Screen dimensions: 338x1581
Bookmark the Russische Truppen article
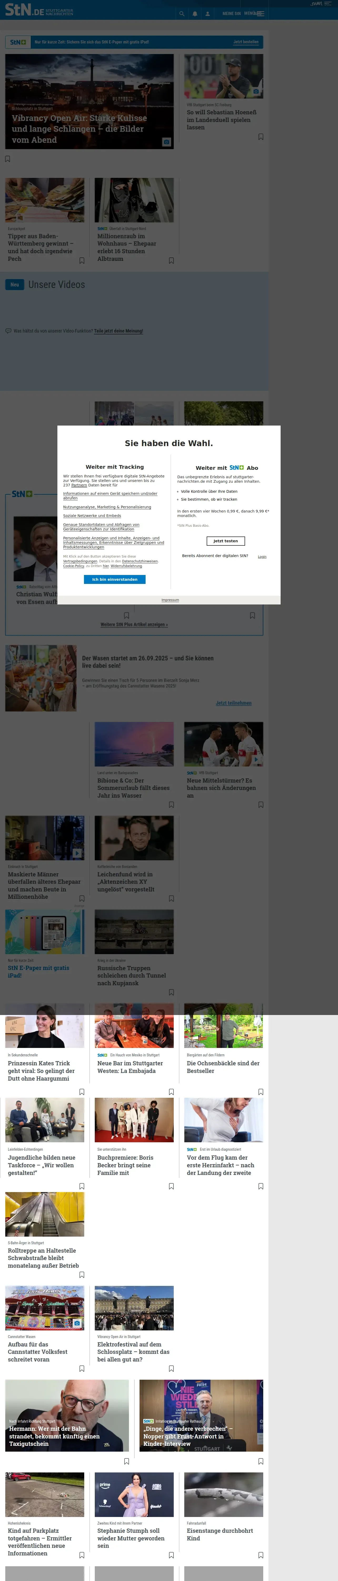pyautogui.click(x=171, y=992)
